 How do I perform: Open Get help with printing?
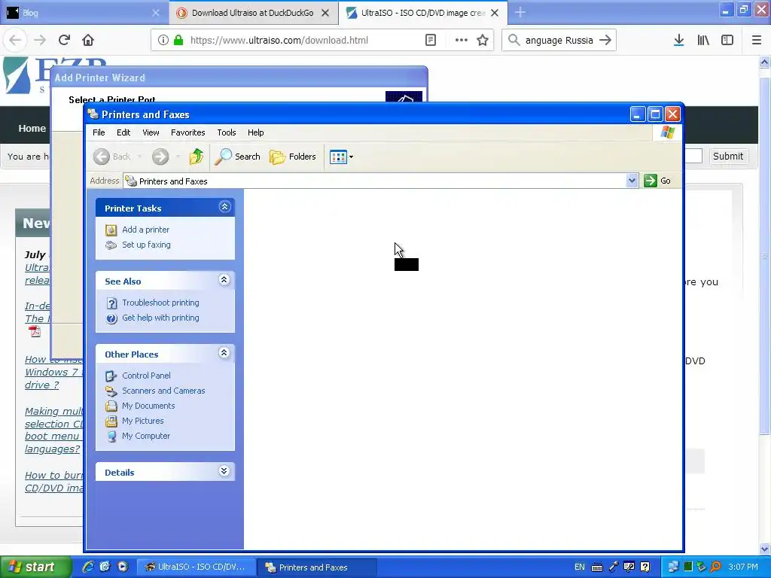click(x=160, y=318)
